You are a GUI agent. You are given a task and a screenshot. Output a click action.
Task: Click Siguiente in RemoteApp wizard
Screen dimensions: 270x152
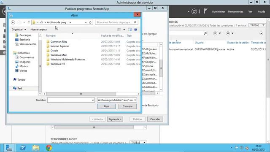(115, 119)
